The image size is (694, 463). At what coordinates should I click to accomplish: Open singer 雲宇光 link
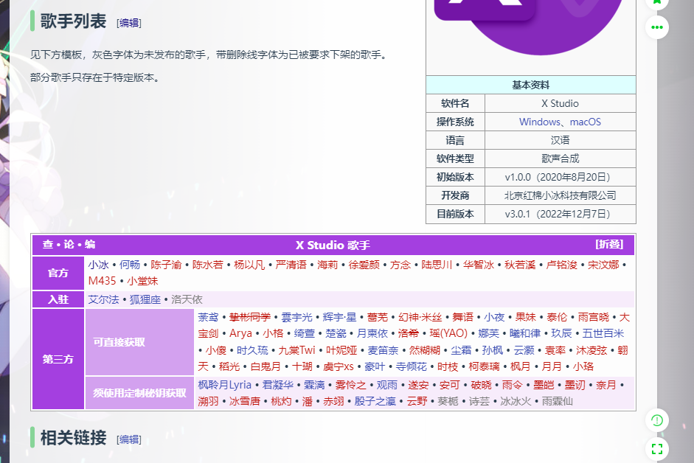click(x=296, y=317)
